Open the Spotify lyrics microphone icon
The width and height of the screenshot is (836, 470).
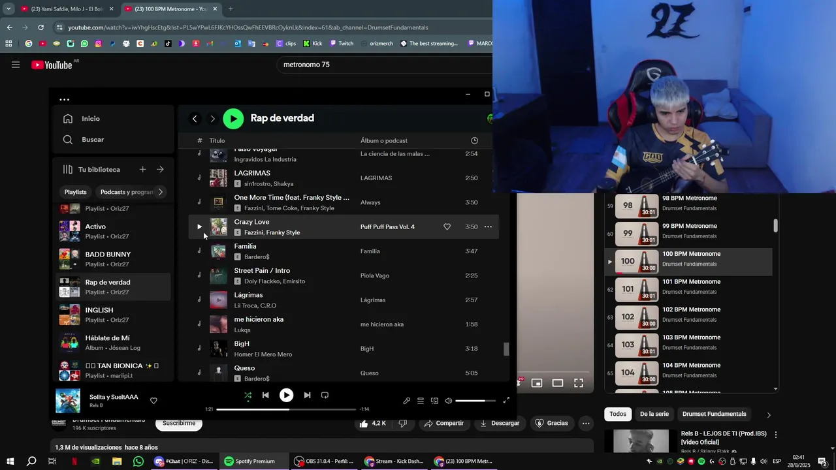point(406,401)
